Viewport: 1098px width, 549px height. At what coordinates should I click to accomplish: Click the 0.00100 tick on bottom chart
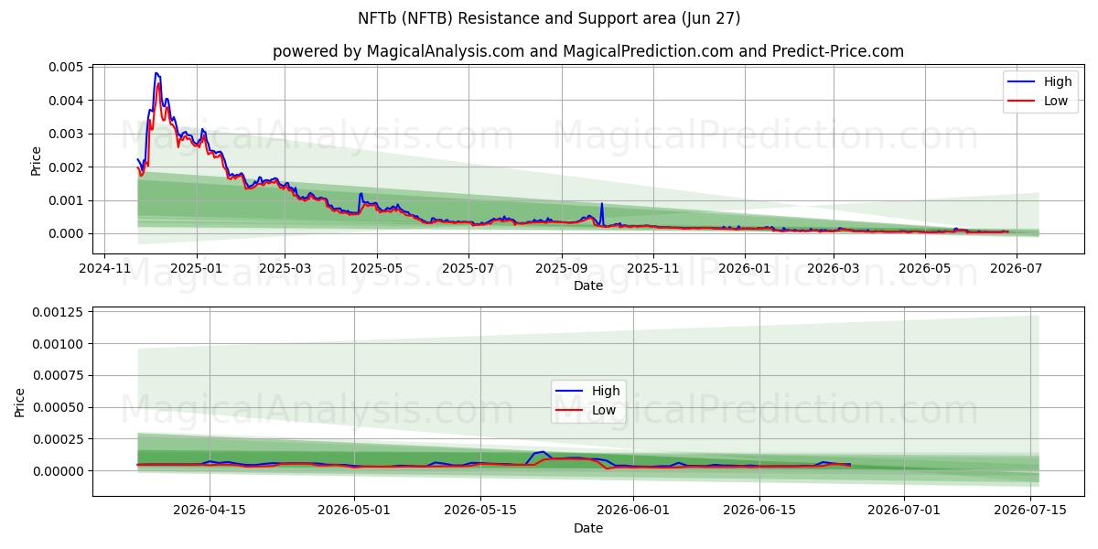[x=59, y=344]
